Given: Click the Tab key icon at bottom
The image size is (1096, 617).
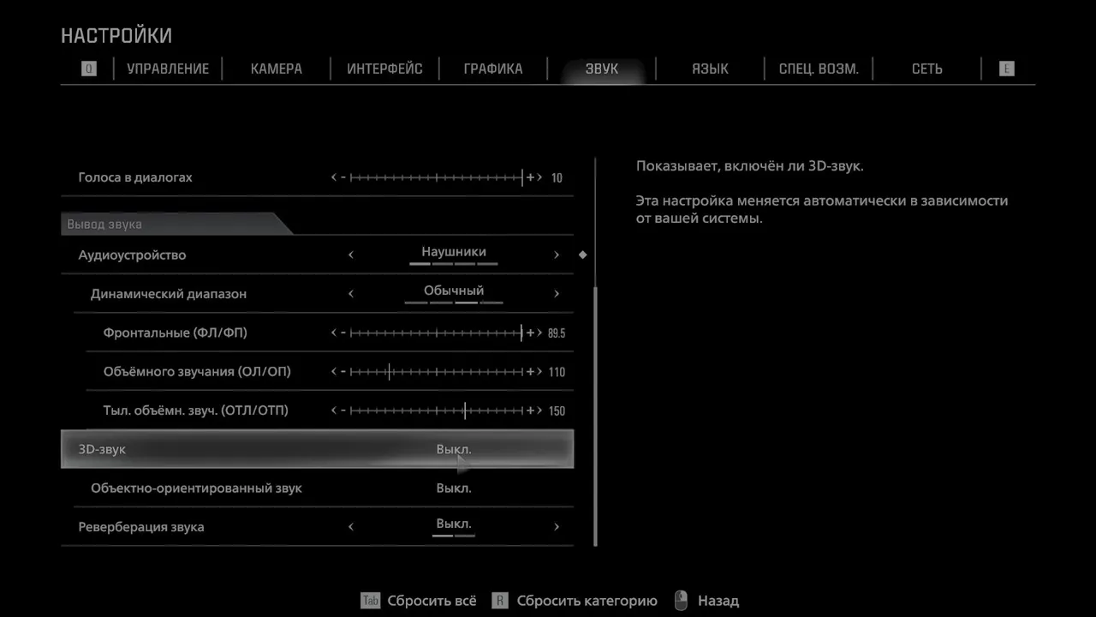Looking at the screenshot, I should pos(370,601).
